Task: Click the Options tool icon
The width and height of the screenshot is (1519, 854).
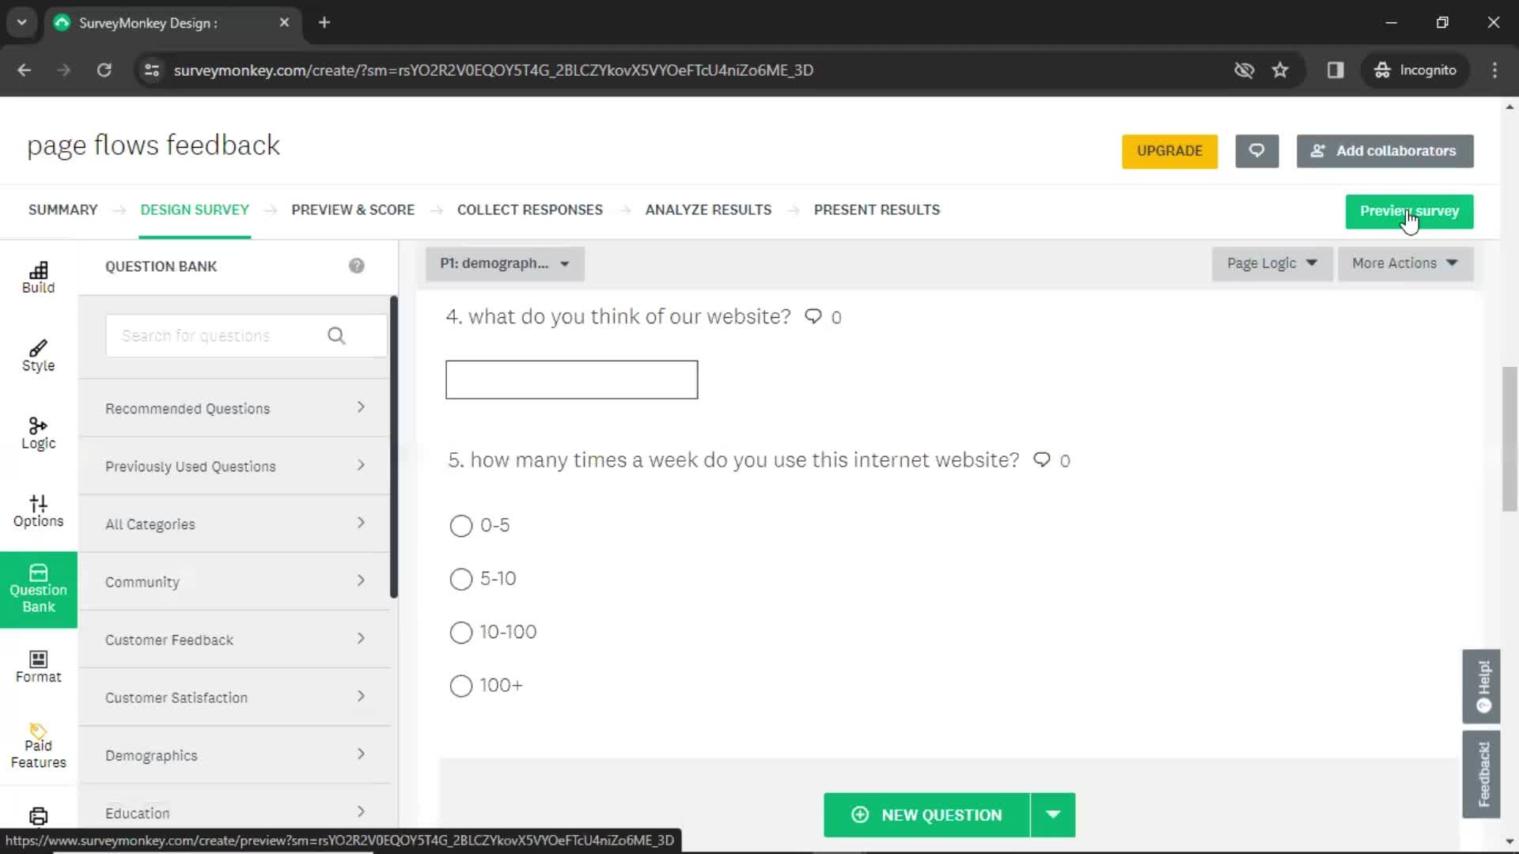Action: click(39, 511)
